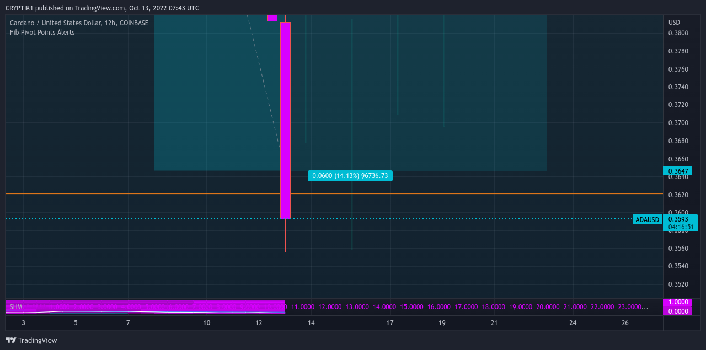Click date 21 on the time axis
The image size is (706, 350).
[494, 323]
